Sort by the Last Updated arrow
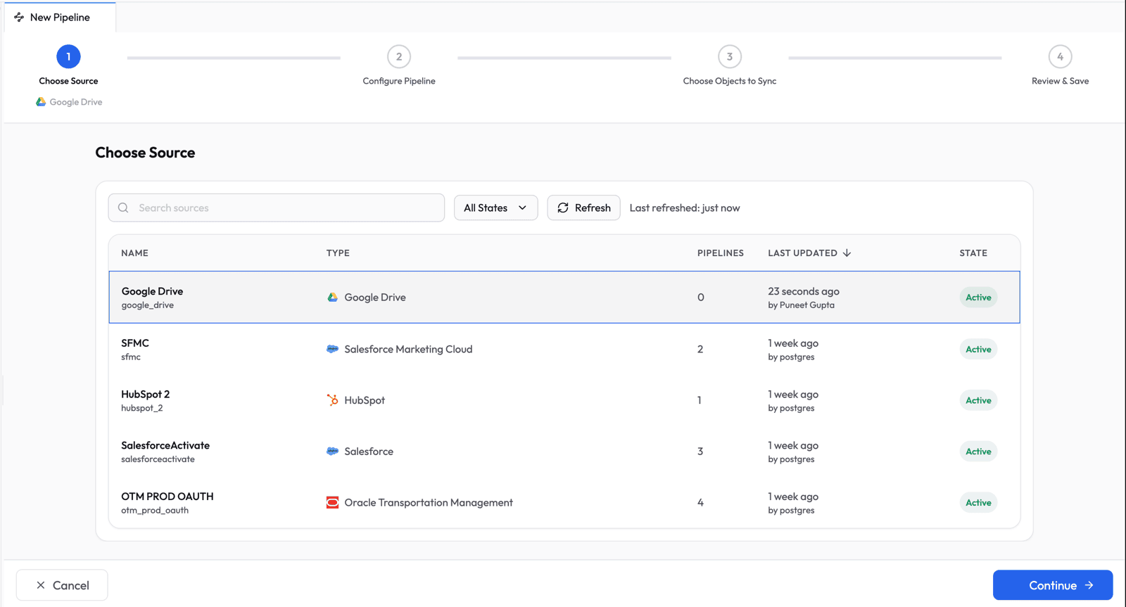This screenshot has width=1126, height=607. [x=847, y=253]
